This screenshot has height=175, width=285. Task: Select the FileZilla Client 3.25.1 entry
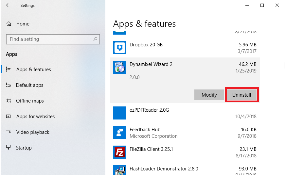[x=185, y=152]
